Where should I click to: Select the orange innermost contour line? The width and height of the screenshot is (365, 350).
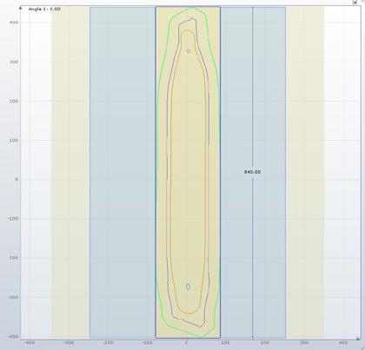pos(171,174)
